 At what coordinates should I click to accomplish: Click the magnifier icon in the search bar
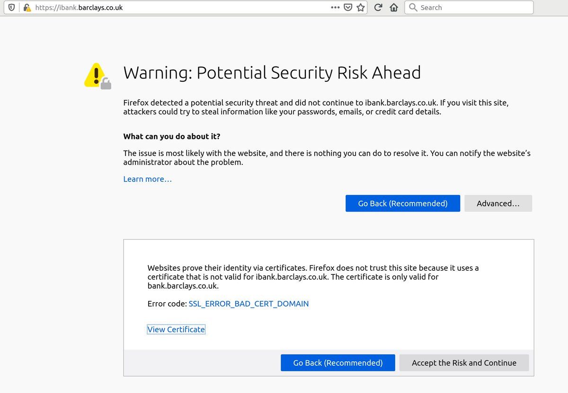[x=413, y=8]
